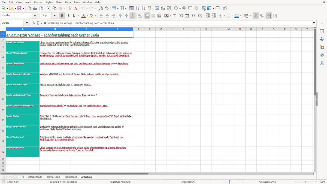Toggle Bold formatting
Screen dimensions: 327x184
[x=62, y=16]
